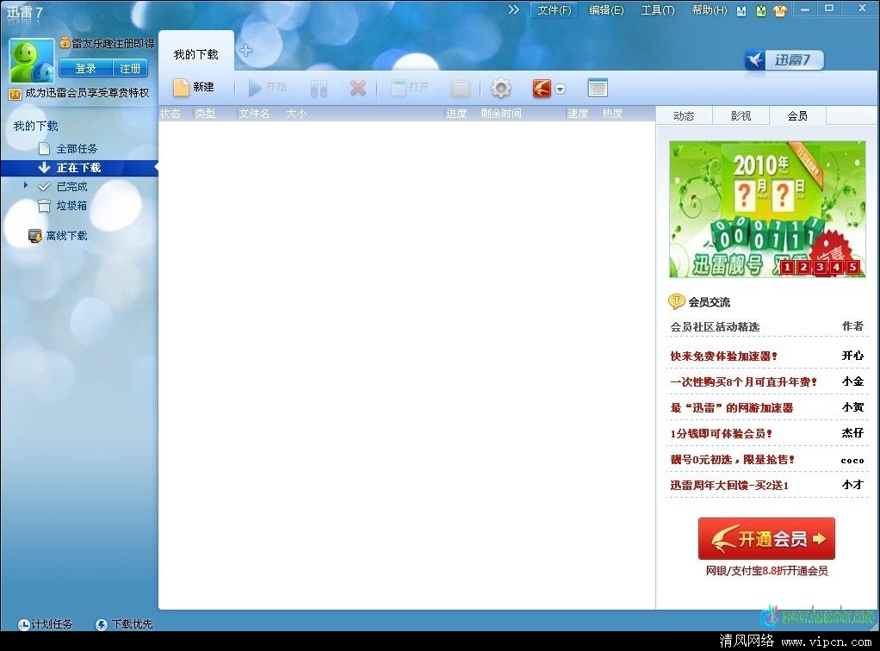880x651 pixels.
Task: Sort by 剩余时间 column header
Action: tap(500, 114)
